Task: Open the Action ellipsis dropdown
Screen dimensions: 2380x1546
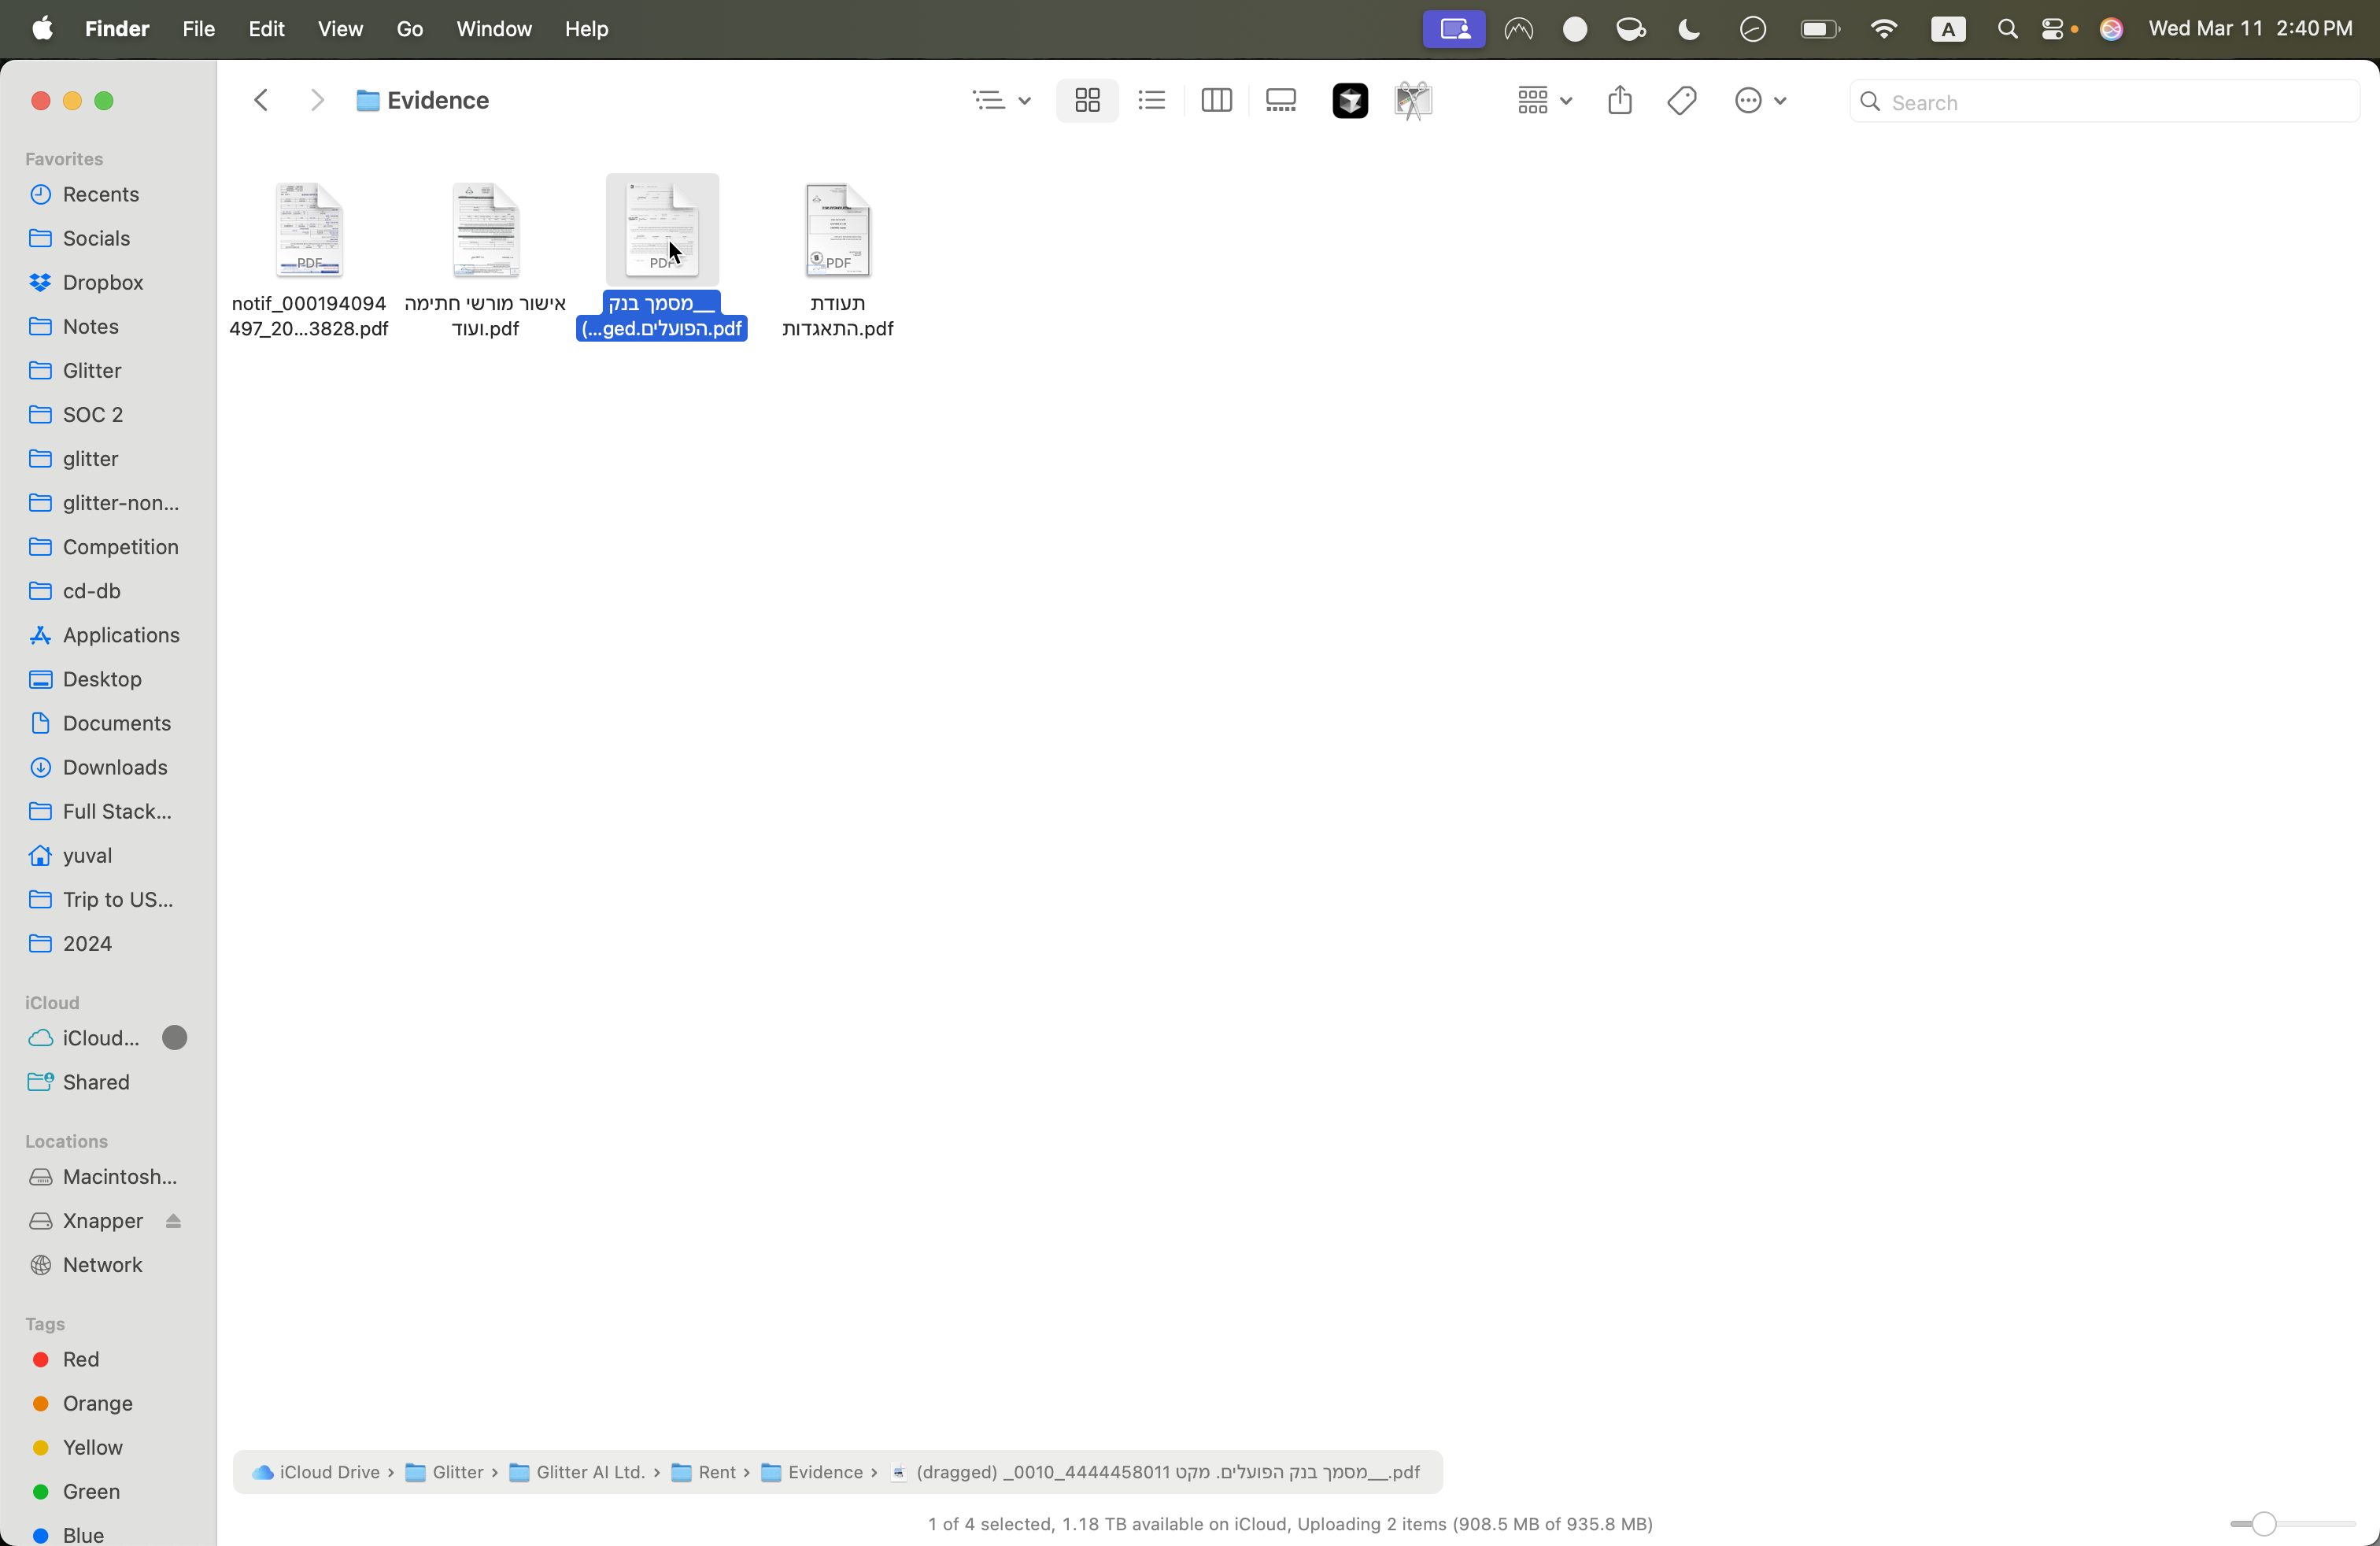Action: pos(1760,101)
